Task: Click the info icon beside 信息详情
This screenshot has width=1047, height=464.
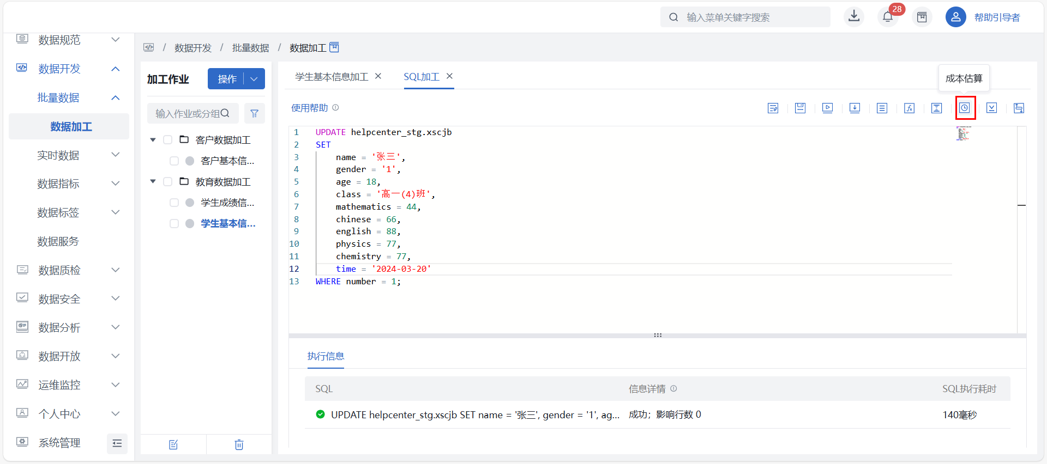Action: 673,388
